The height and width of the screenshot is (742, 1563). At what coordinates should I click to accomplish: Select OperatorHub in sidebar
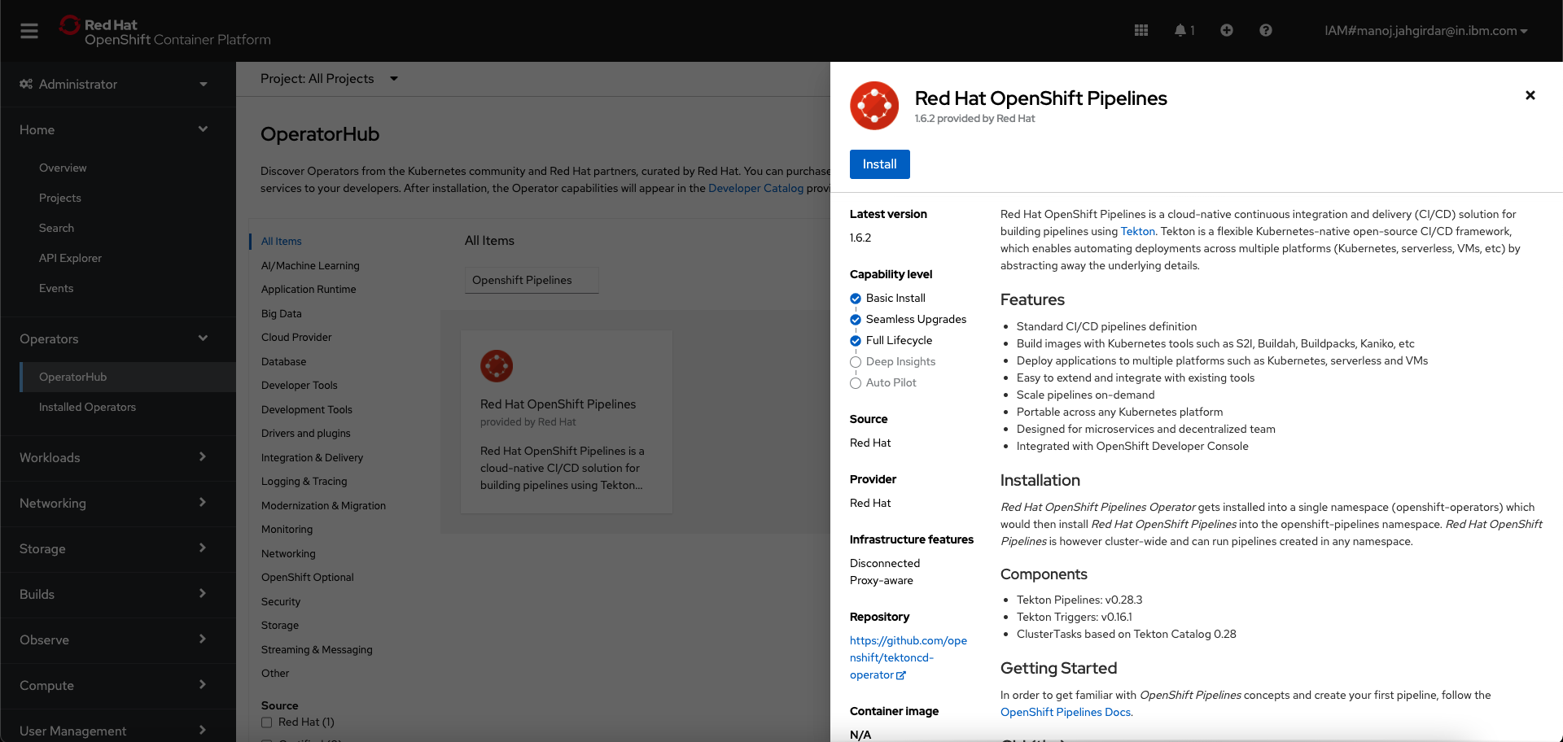pos(128,377)
